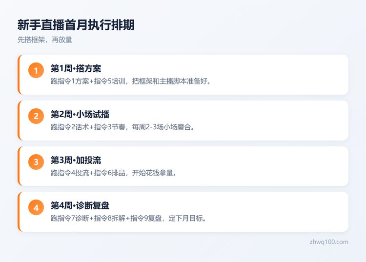
Task: Click empty area of the week 2 card
Action: 268,121
